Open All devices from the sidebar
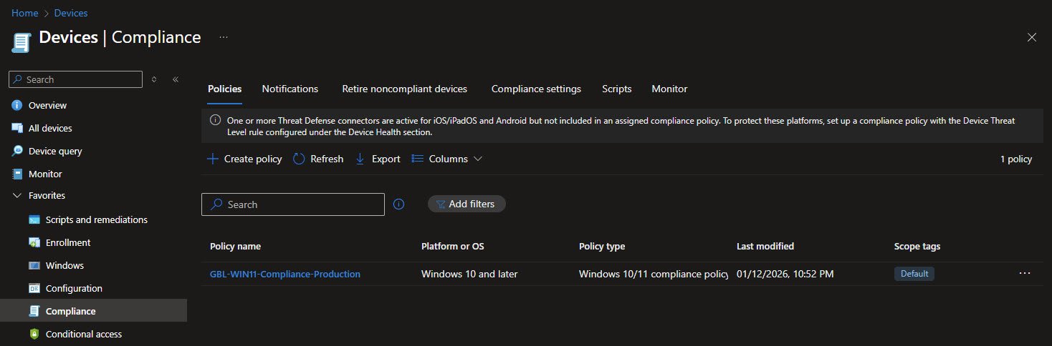1052x346 pixels. pyautogui.click(x=49, y=129)
